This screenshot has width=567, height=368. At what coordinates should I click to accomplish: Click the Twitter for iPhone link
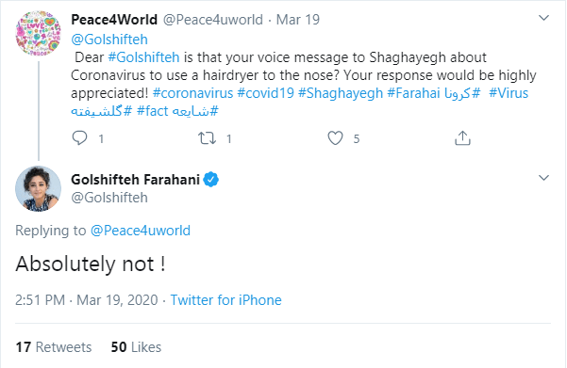(226, 300)
